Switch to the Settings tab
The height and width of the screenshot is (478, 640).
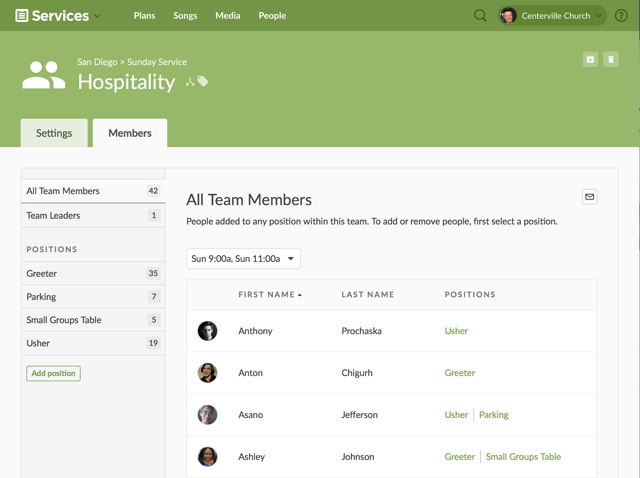point(54,133)
